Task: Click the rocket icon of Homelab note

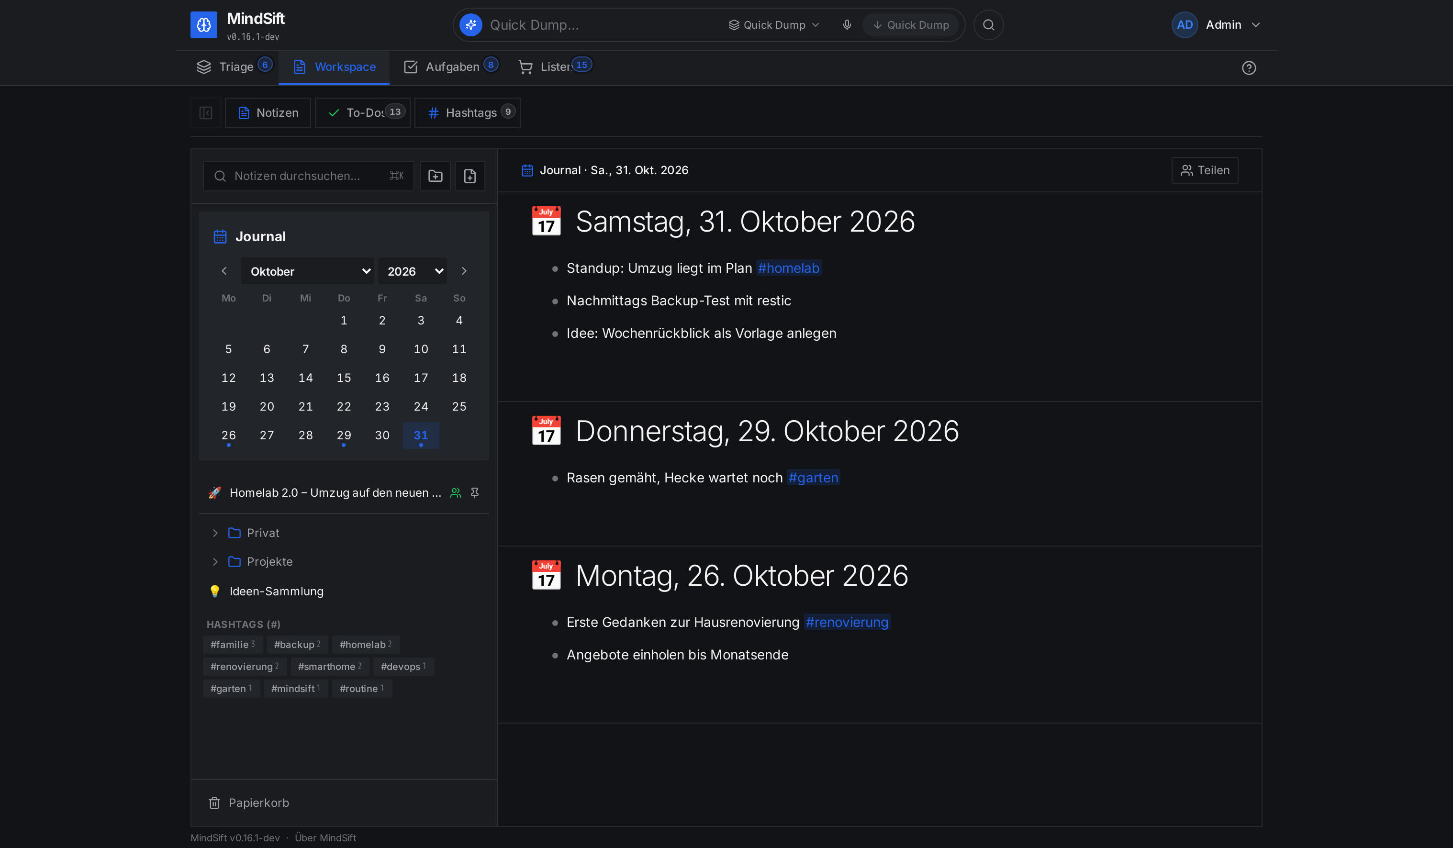Action: (214, 493)
